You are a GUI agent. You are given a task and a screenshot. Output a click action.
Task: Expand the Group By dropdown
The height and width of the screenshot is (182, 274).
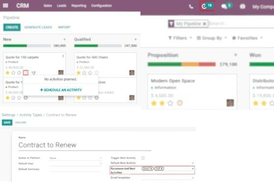212,38
